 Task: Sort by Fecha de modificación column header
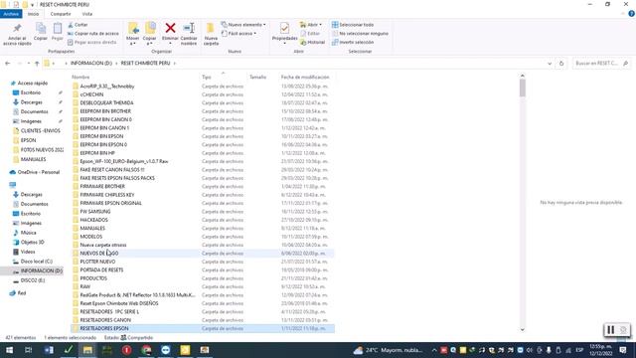[x=305, y=77]
